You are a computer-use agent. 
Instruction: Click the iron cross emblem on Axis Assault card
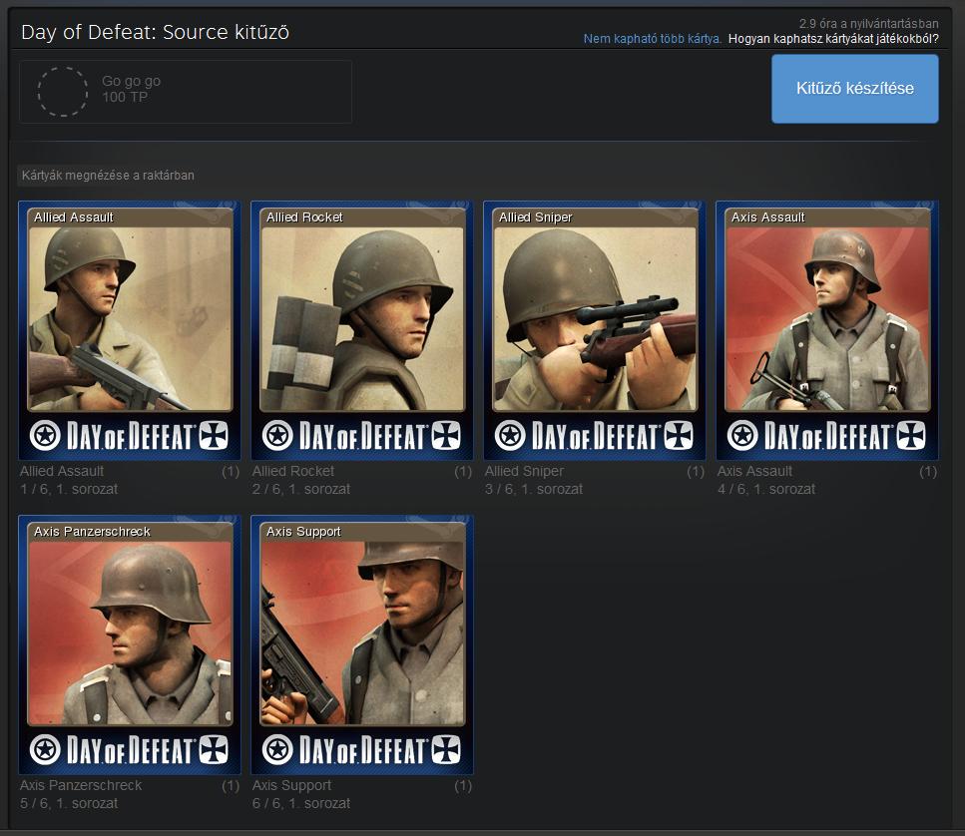911,436
